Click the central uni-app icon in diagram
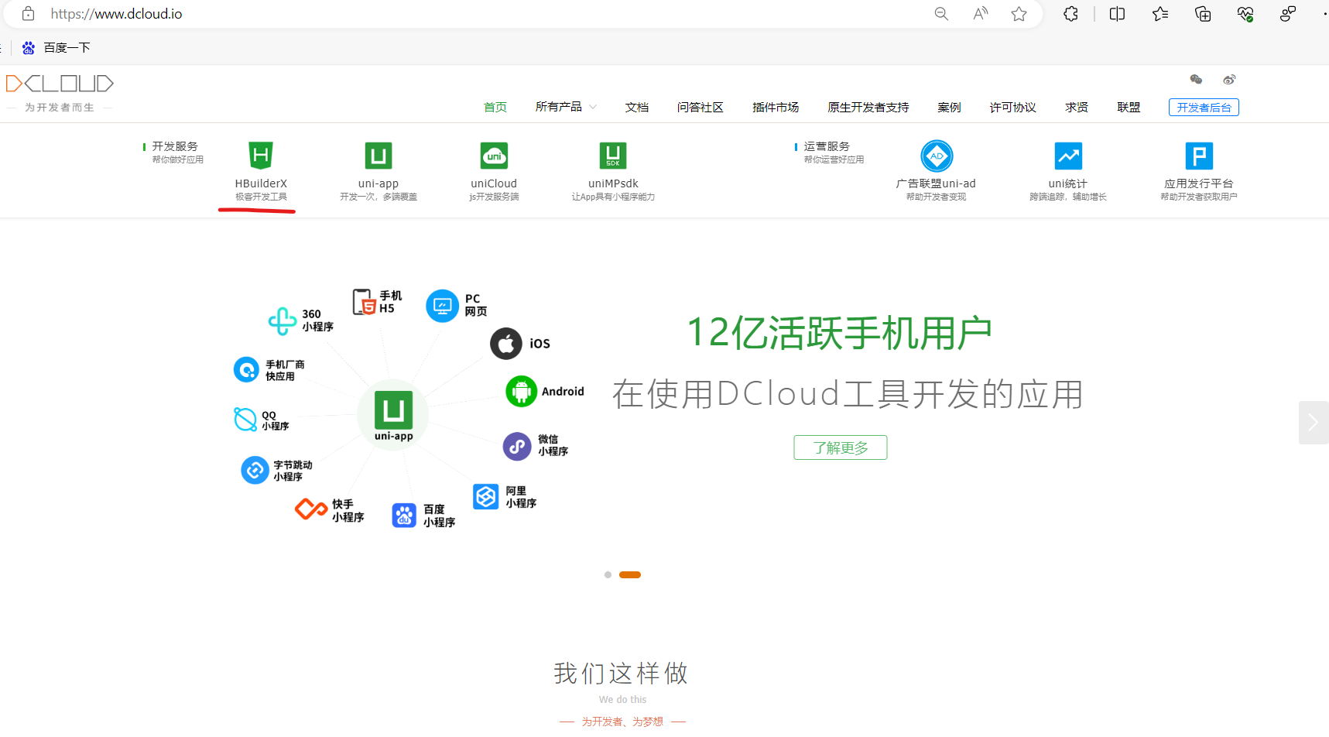The width and height of the screenshot is (1329, 737). point(393,410)
